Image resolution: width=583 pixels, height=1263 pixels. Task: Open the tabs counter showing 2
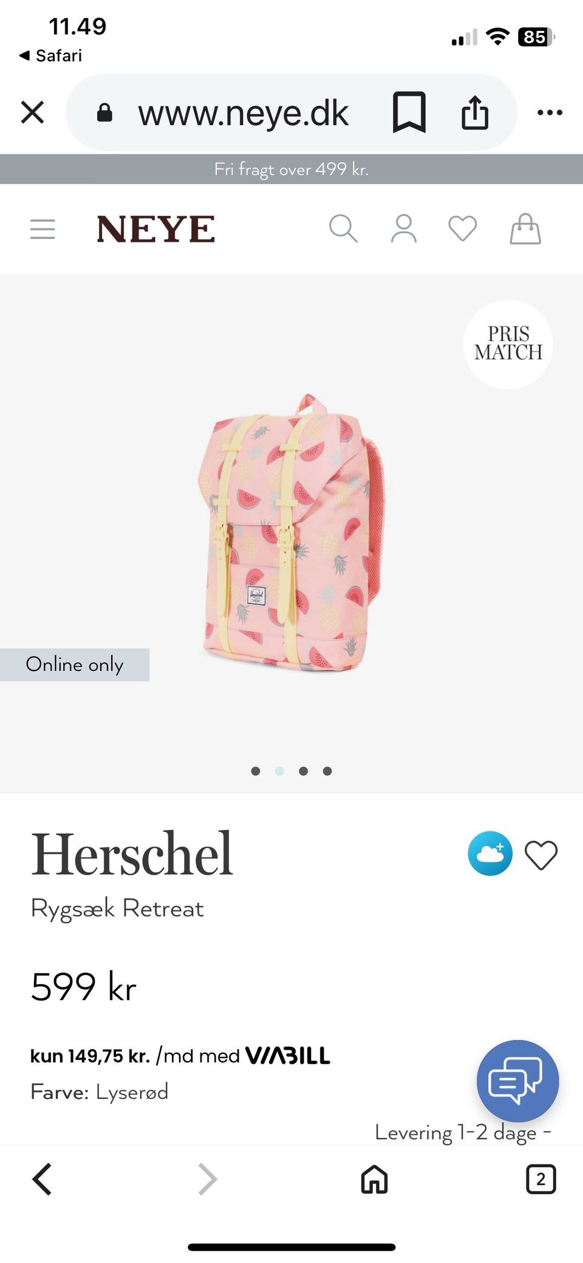pos(541,1179)
